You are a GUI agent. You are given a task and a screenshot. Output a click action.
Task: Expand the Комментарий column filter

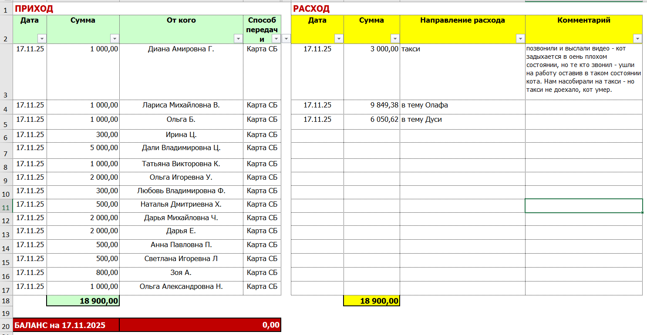[637, 38]
